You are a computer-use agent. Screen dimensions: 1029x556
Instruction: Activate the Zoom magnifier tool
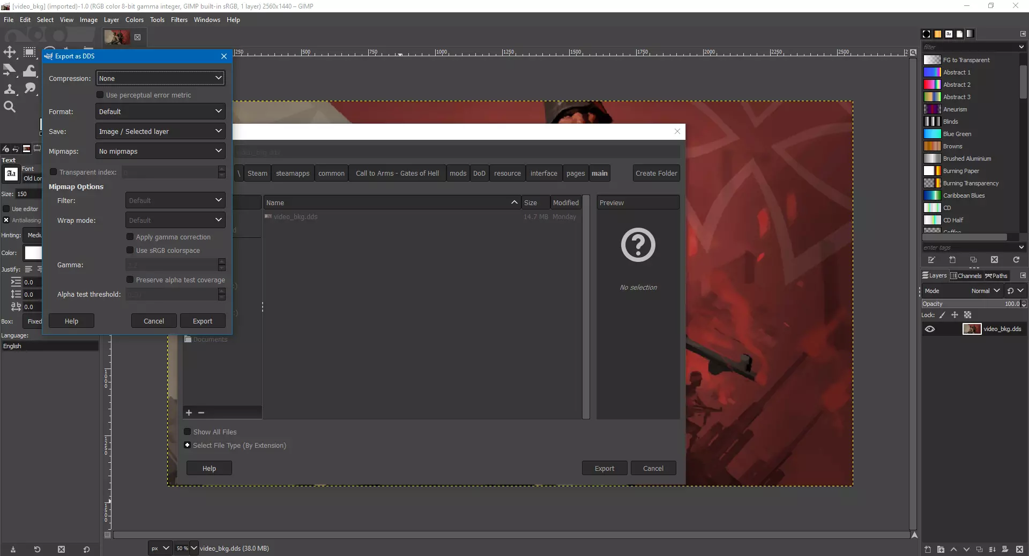(10, 107)
